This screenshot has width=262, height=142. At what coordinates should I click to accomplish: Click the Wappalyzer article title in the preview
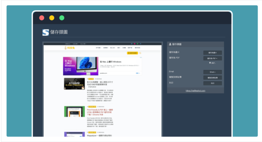(x=99, y=136)
